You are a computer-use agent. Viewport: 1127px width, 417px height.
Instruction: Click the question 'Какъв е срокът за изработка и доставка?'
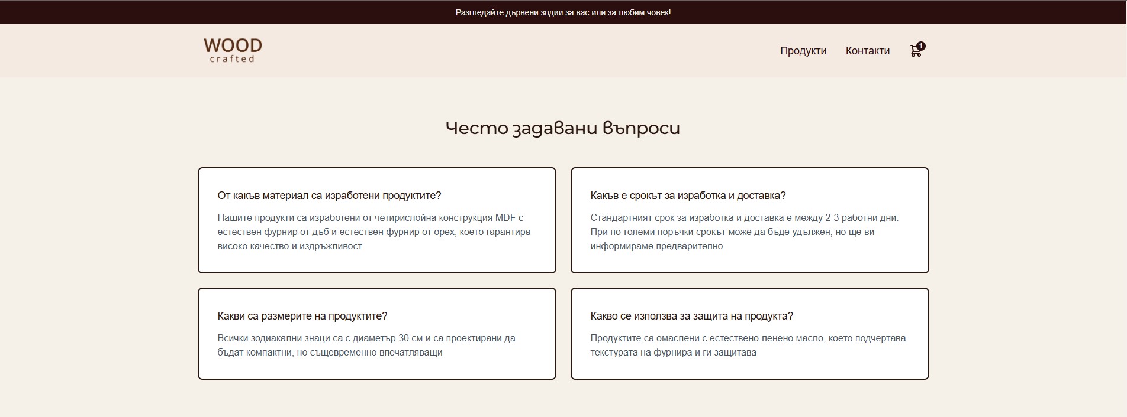tap(688, 196)
